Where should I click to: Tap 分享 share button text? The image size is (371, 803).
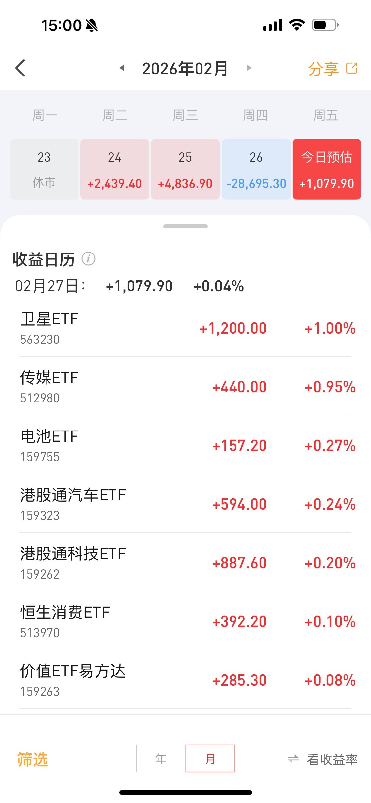[324, 69]
